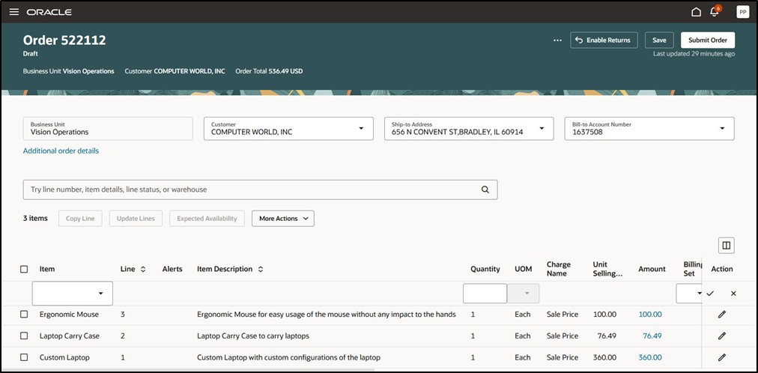Screen dimensions: 758x373
Task: Open the 100.00 amount link
Action: pos(650,315)
